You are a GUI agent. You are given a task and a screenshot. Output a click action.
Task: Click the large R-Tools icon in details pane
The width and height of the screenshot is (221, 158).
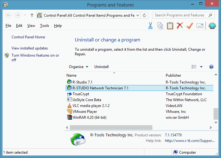tap(78, 139)
